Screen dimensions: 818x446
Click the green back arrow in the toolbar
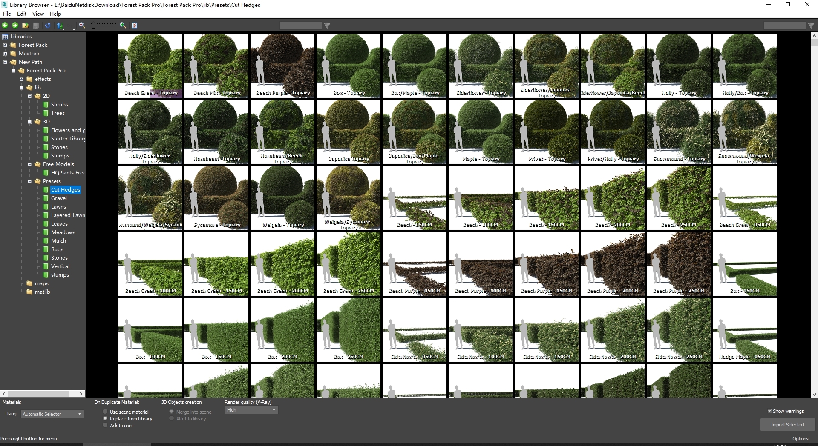coord(5,26)
